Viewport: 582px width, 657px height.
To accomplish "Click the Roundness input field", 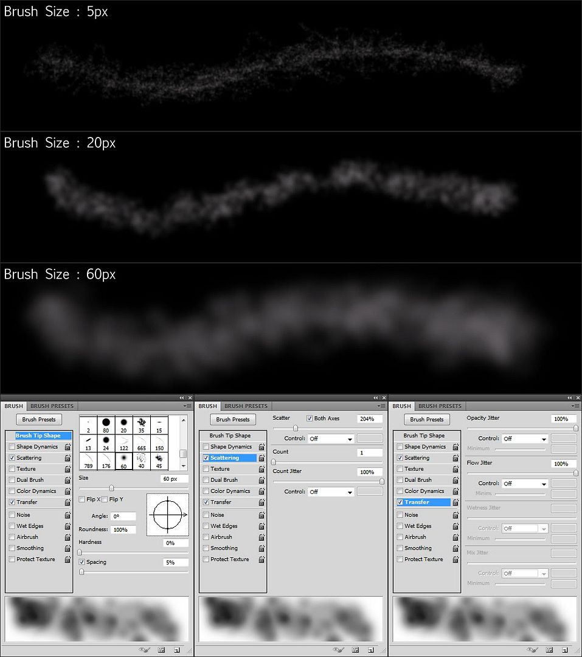I will [123, 530].
